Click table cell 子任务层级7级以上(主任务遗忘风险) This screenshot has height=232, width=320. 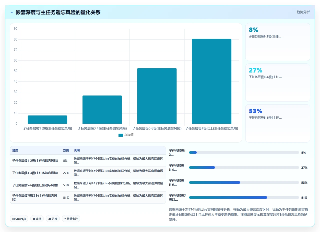click(x=35, y=197)
